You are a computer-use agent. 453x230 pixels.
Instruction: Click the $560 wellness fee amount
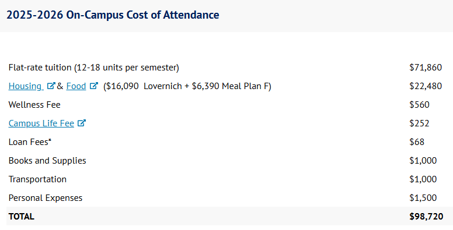coord(419,105)
